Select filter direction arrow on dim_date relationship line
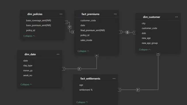The width and height of the screenshot is (187, 105). pyautogui.click(x=79, y=69)
